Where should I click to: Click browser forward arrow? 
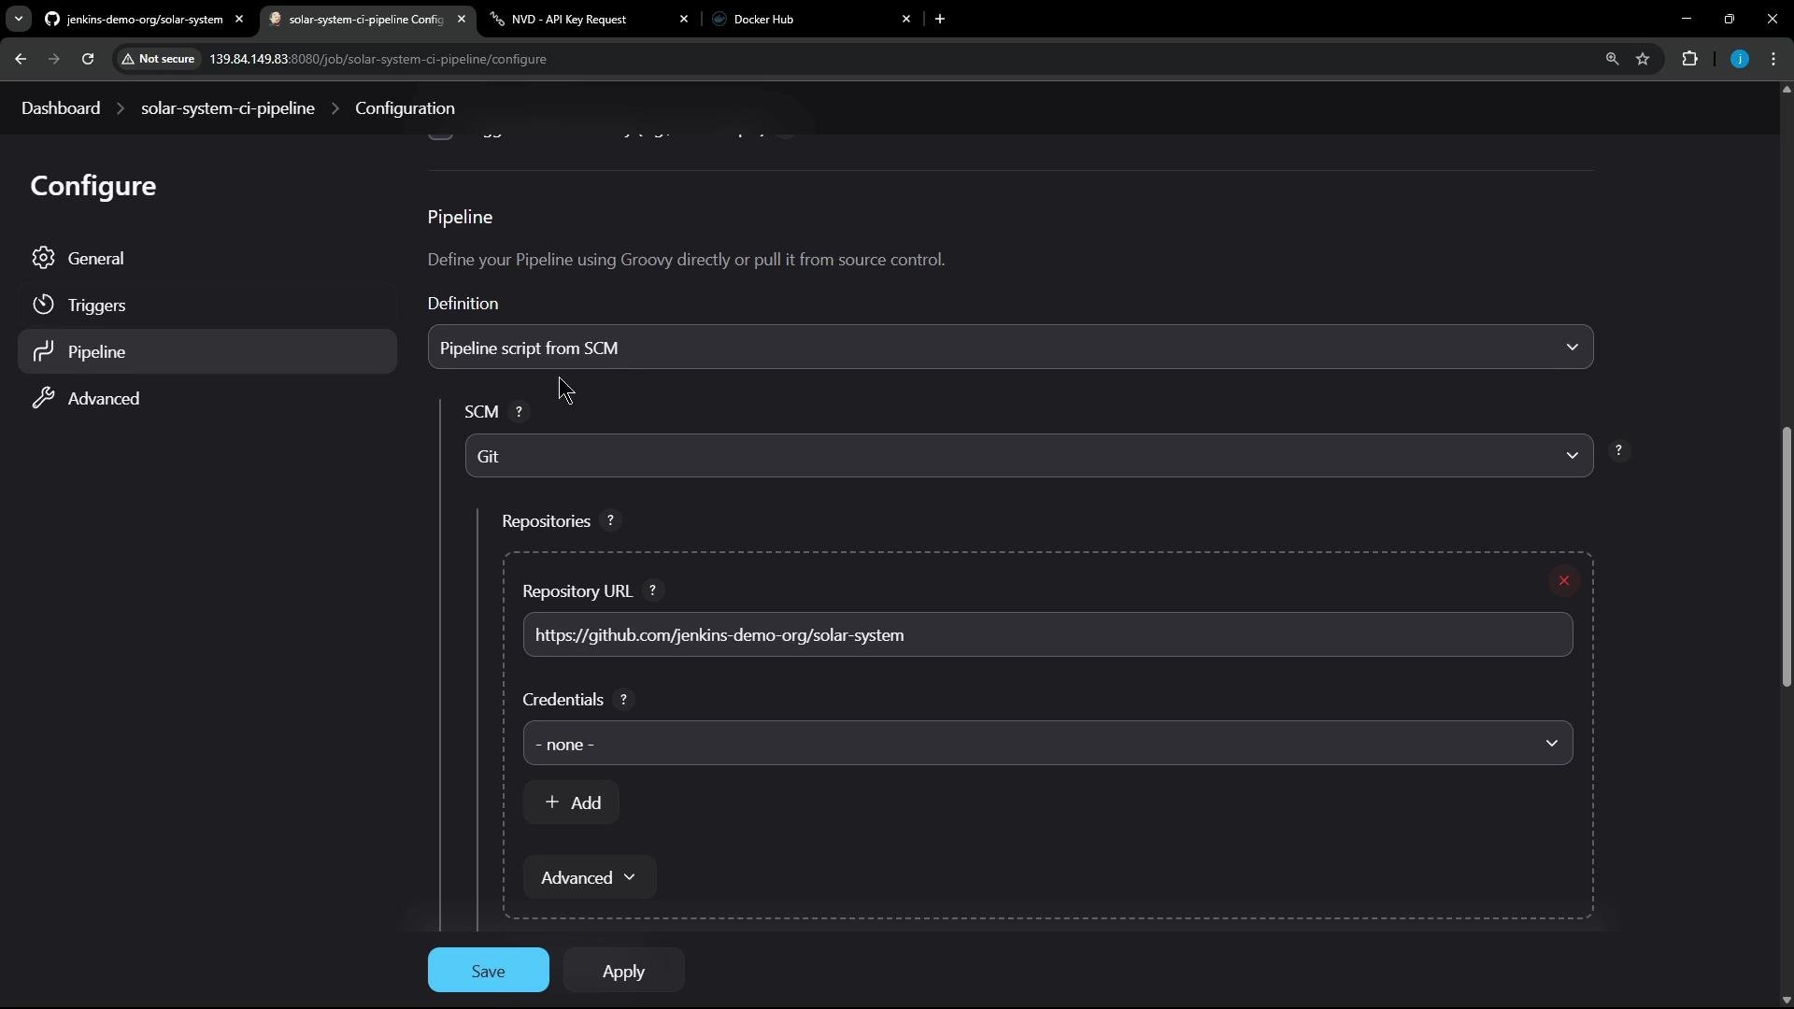(x=53, y=59)
